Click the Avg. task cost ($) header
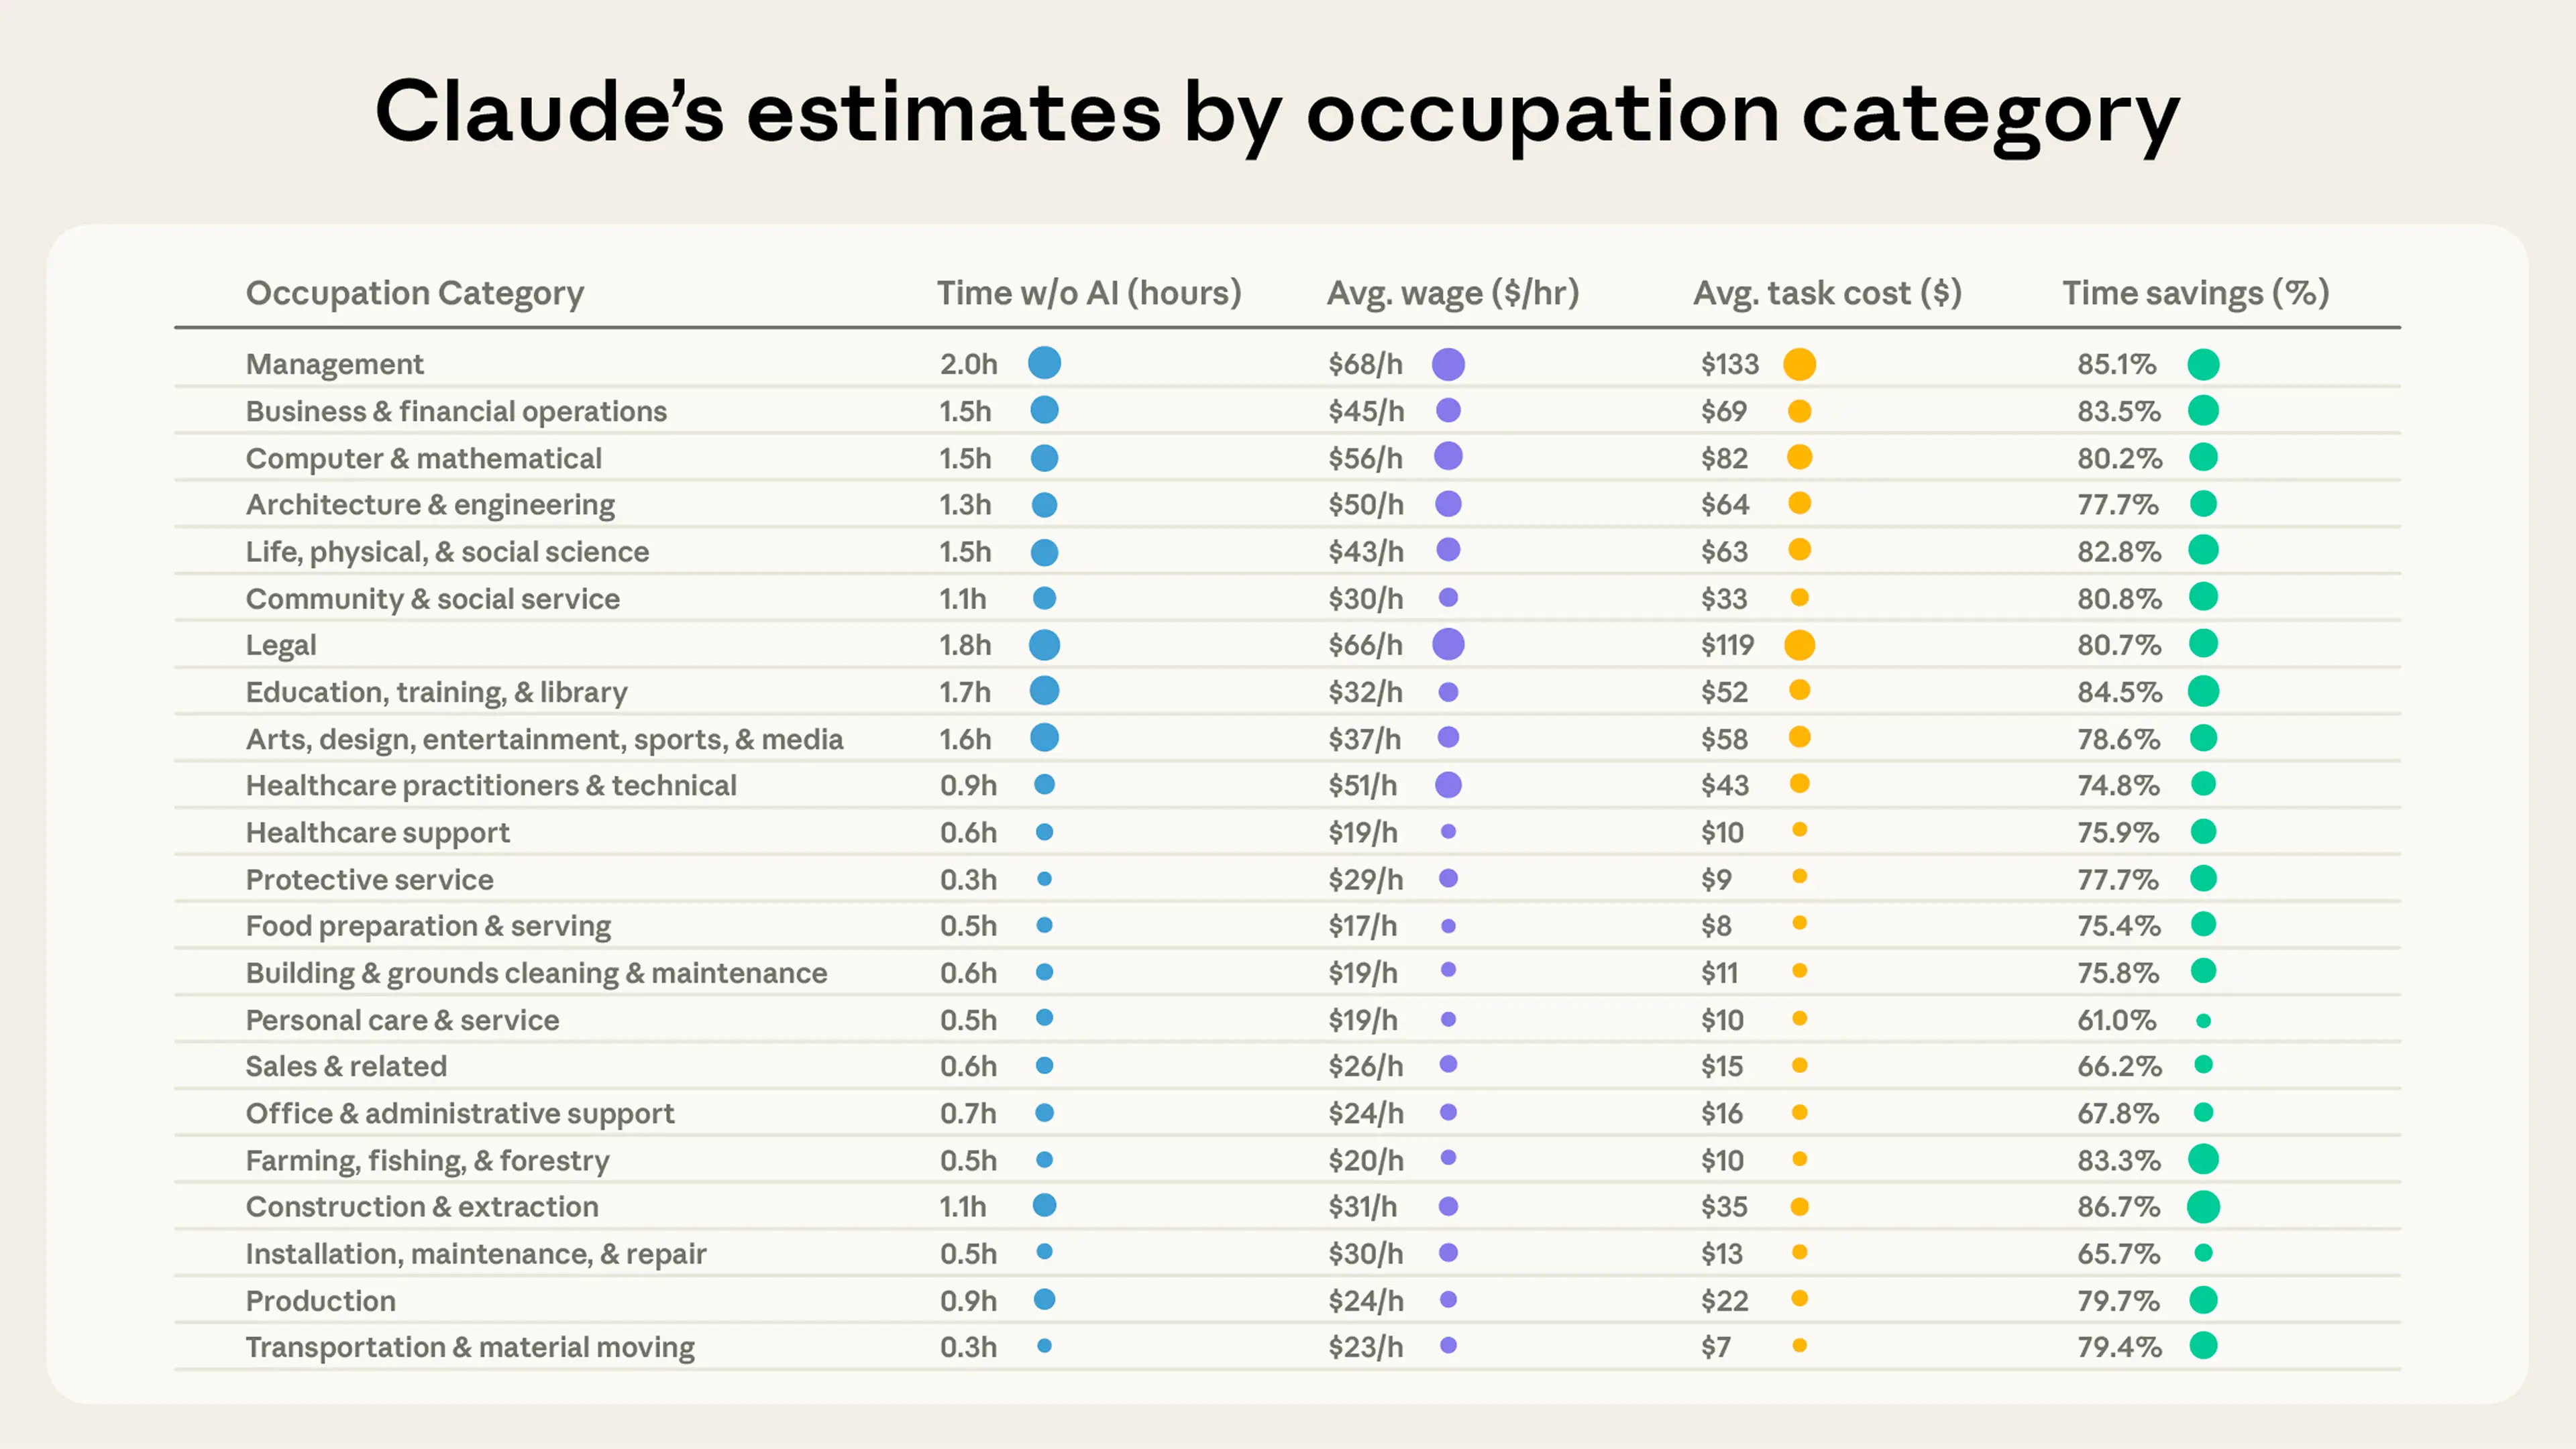 tap(1827, 293)
